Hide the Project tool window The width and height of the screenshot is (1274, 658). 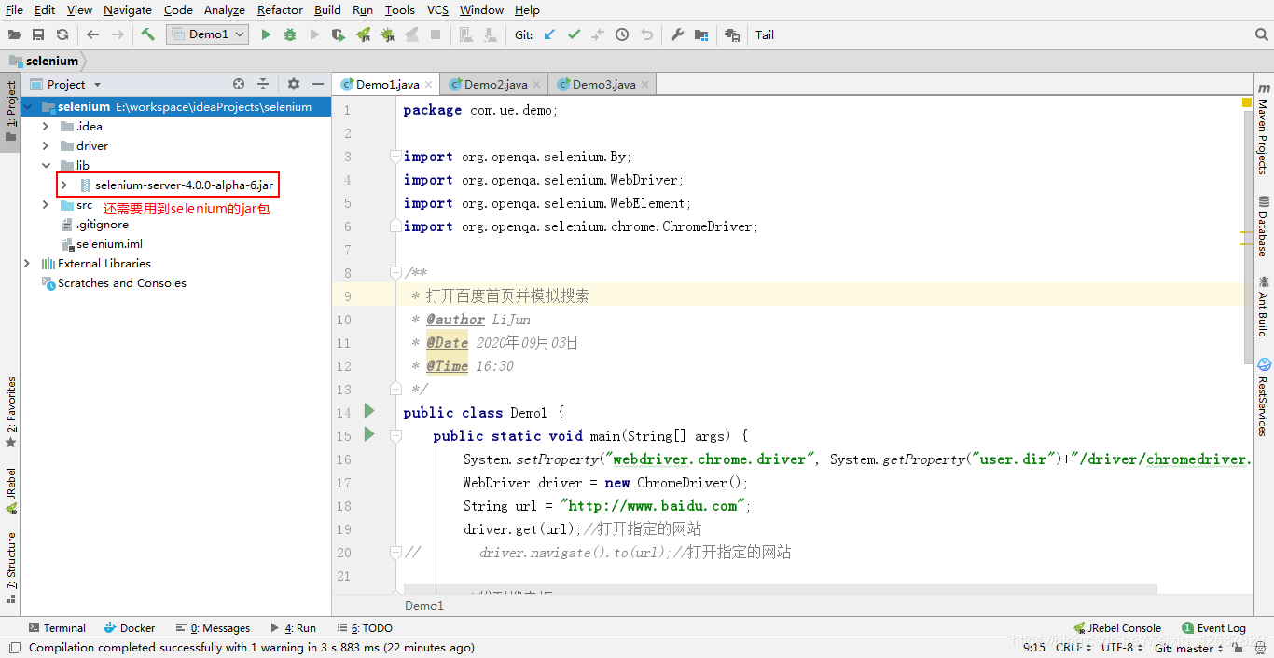(x=317, y=84)
